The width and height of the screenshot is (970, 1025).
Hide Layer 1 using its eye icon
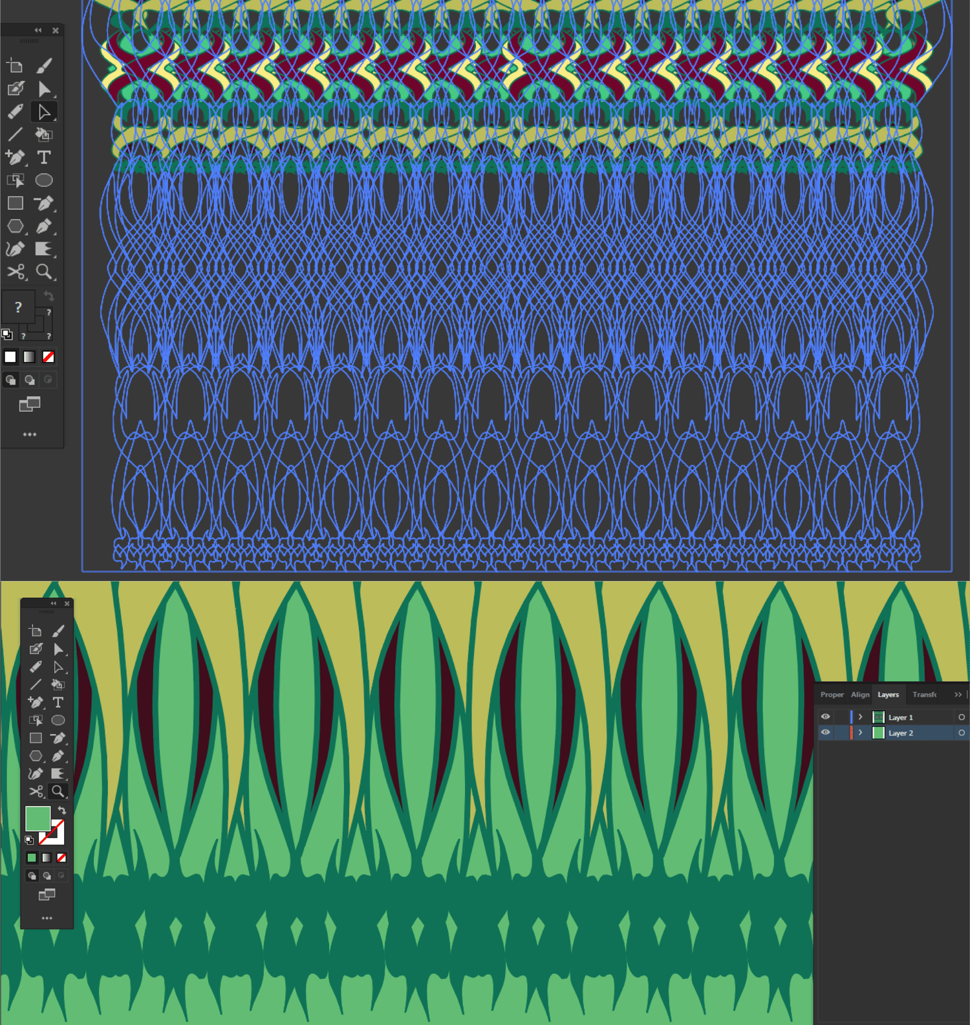click(825, 717)
